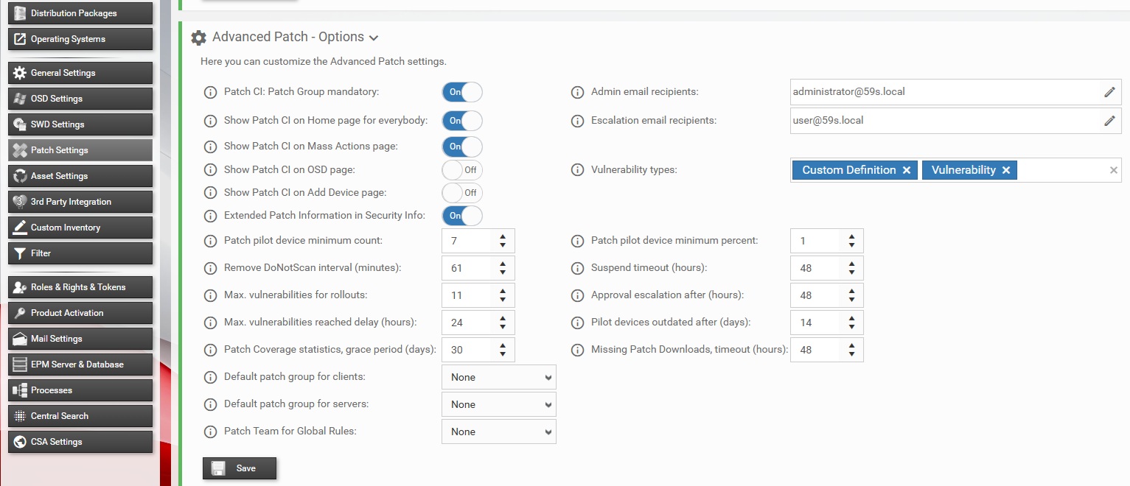Clear all vulnerability types with X

(x=1113, y=170)
